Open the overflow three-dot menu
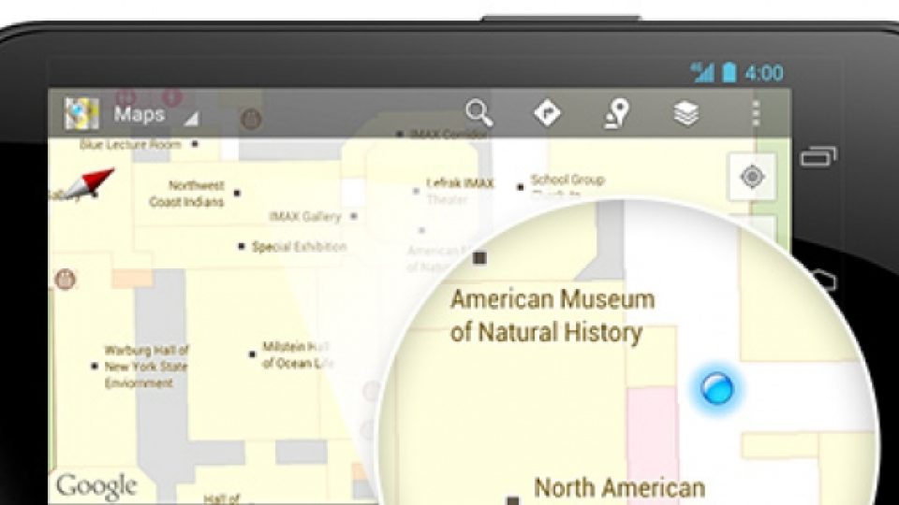The image size is (899, 505). tap(756, 113)
